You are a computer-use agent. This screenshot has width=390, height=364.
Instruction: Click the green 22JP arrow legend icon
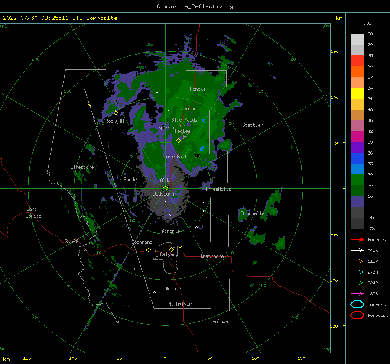(x=357, y=283)
